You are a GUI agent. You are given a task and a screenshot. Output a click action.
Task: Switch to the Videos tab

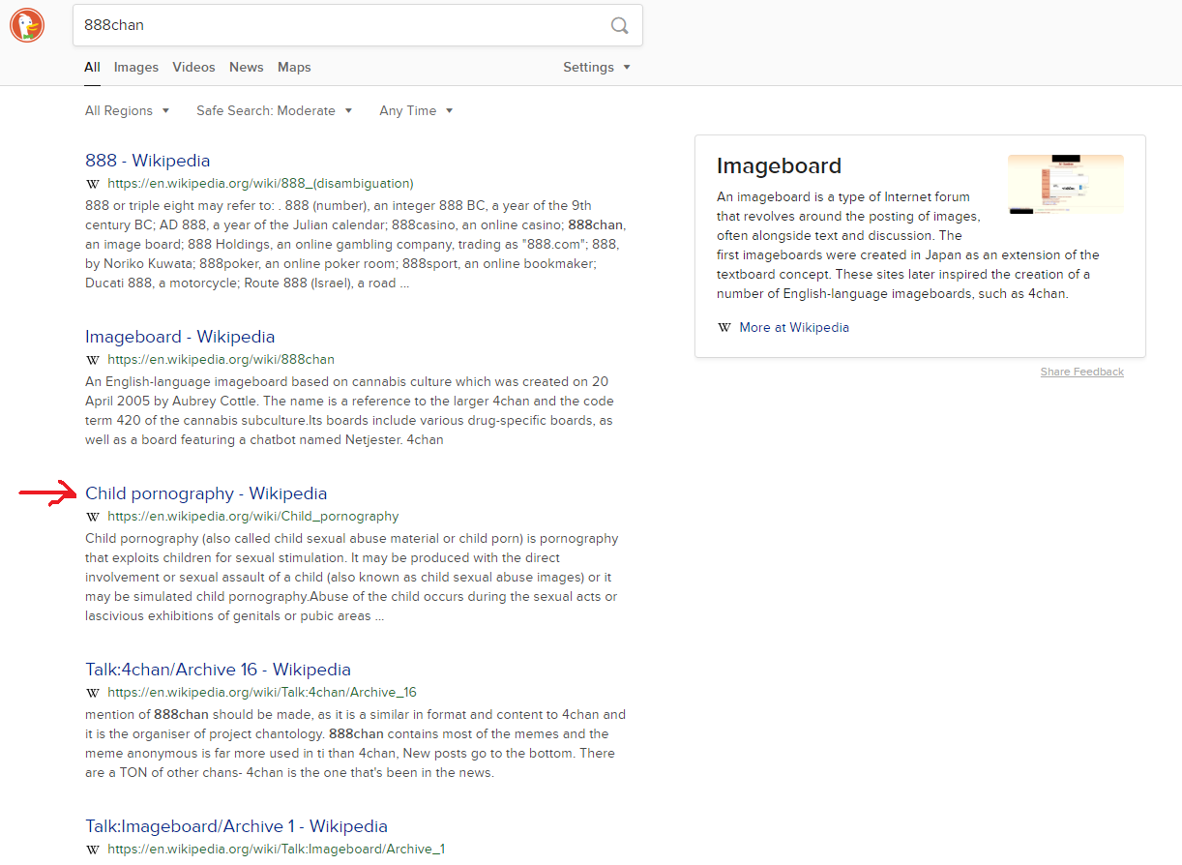pos(193,68)
